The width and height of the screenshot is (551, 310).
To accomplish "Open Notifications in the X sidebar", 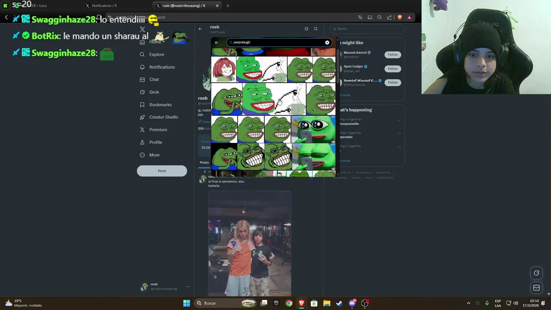I will (157, 67).
